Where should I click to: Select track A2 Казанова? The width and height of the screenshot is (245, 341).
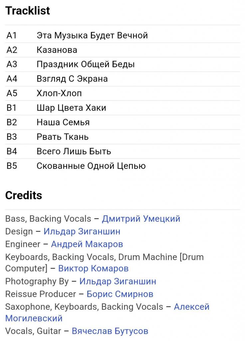[122, 50]
